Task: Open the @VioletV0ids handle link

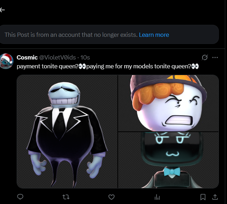Action: pos(57,57)
